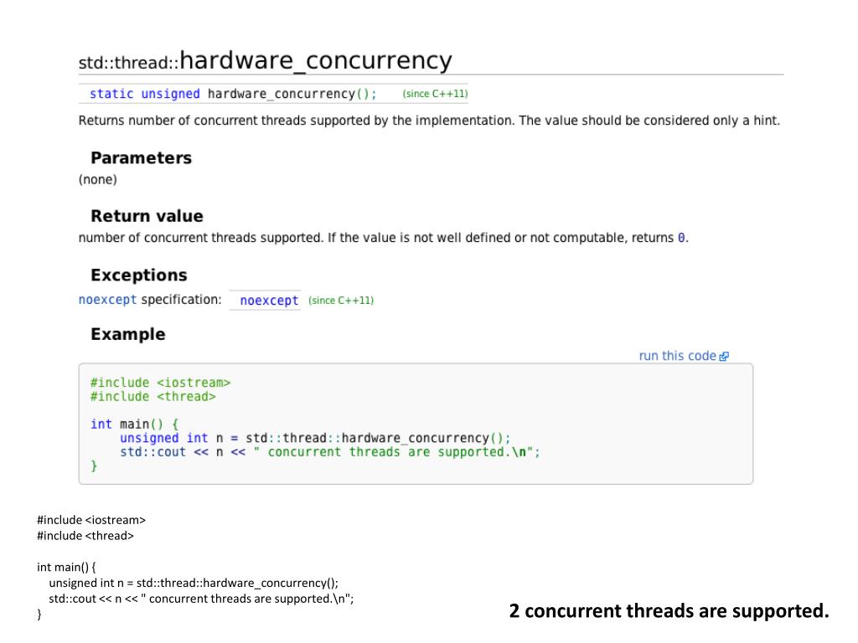This screenshot has height=643, width=858.
Task: Click the blue 0 return value literal
Action: click(x=681, y=238)
